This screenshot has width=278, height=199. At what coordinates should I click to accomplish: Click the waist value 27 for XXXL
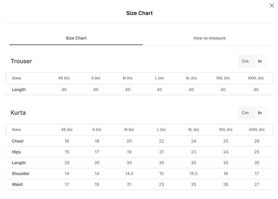[257, 184]
